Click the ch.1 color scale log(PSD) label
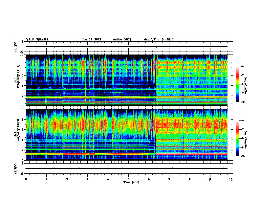 pos(246,85)
